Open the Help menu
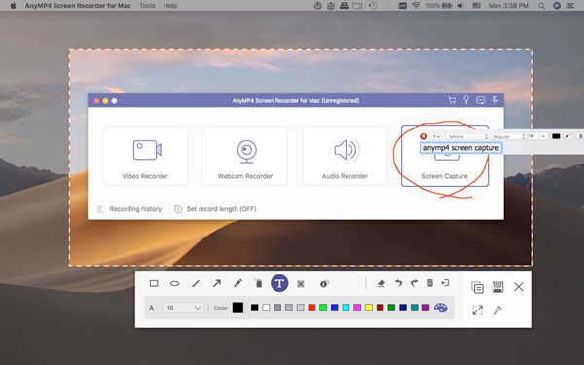This screenshot has height=365, width=584. (169, 6)
